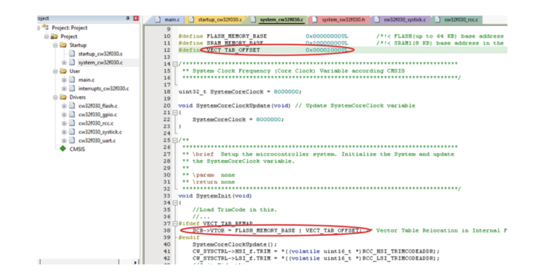Click the Startup folder icon
This screenshot has height=277, width=552.
[x=63, y=45]
